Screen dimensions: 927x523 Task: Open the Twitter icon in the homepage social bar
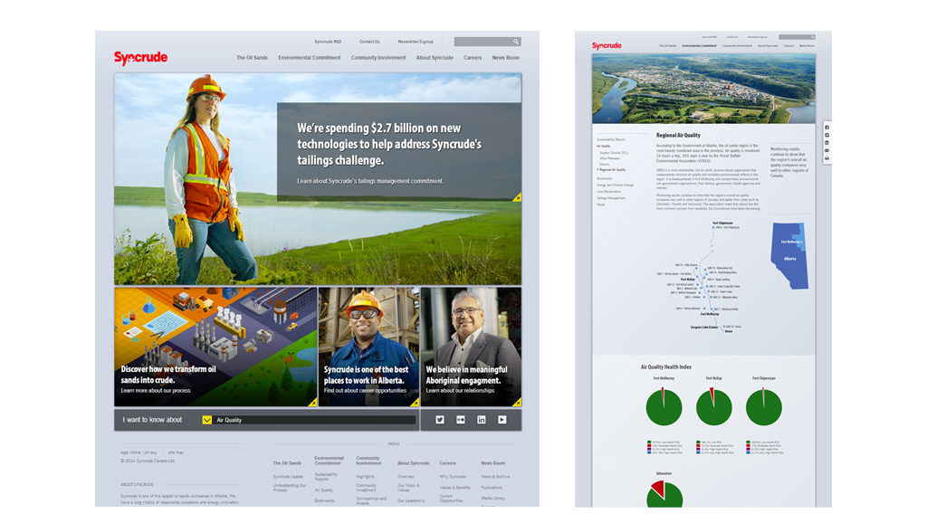click(x=440, y=420)
